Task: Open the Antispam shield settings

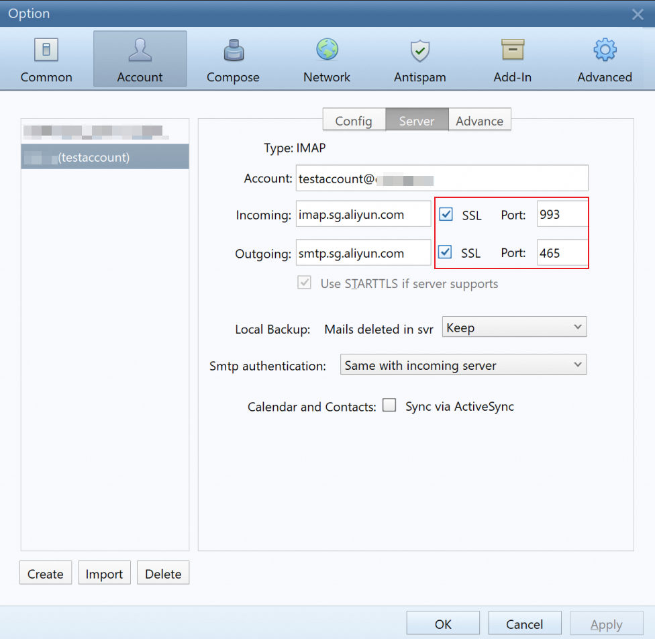Action: coord(420,59)
